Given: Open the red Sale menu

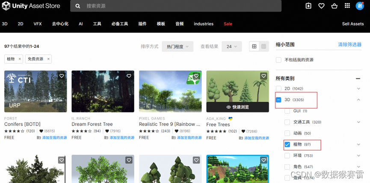Looking at the screenshot, I should [x=228, y=24].
